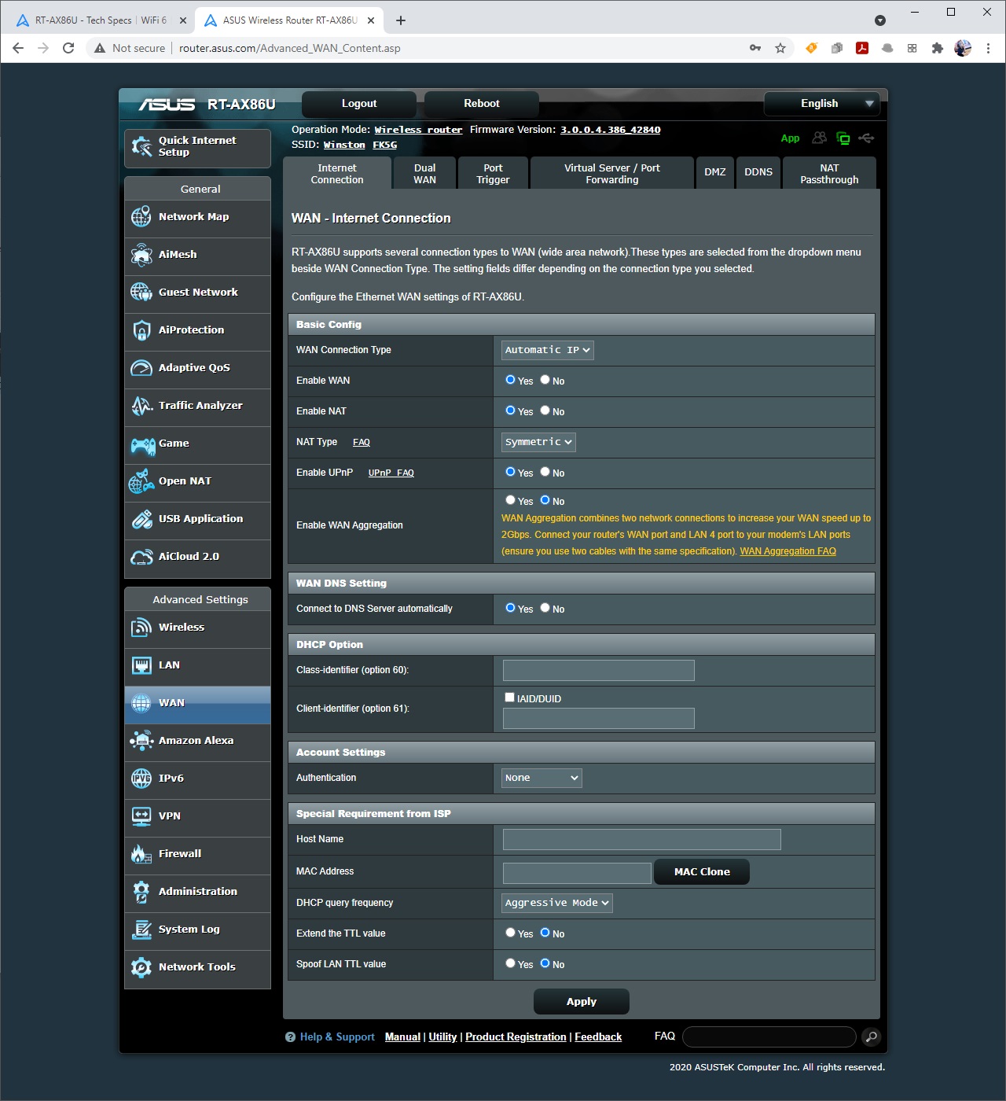Select No for Enable NAT
Screen dimensions: 1006x1101
[545, 411]
